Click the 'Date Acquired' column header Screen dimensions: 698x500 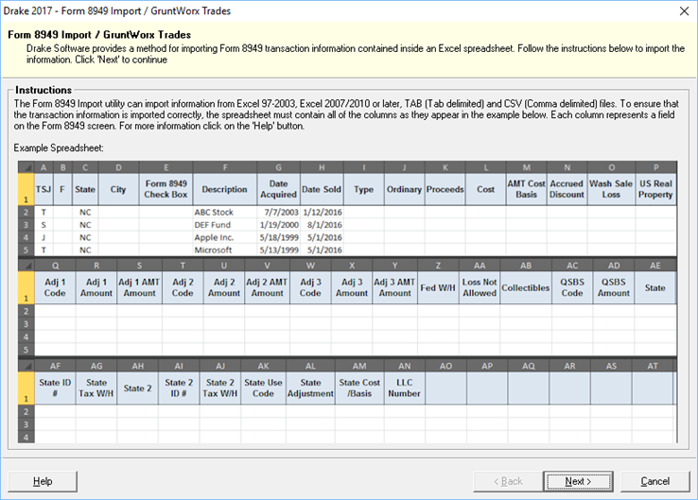click(x=279, y=189)
